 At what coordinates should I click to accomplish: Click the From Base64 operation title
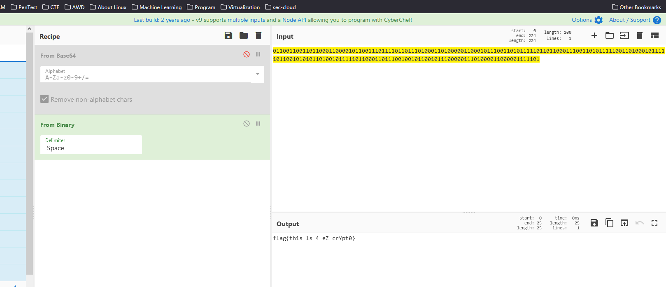(58, 56)
